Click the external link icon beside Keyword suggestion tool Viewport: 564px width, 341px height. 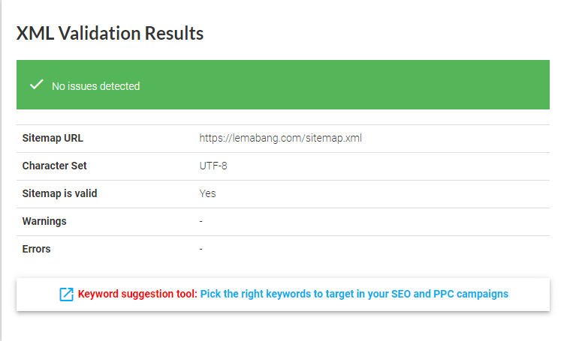[x=67, y=295]
